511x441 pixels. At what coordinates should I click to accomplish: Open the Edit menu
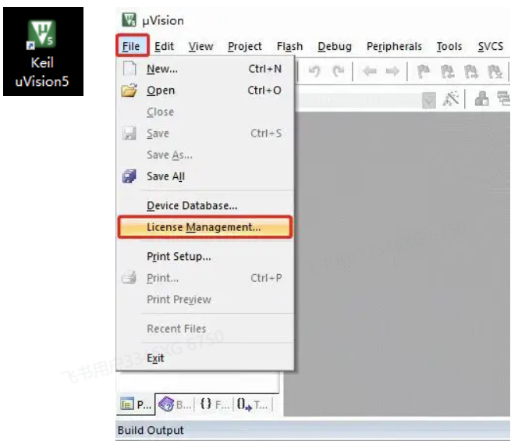tap(164, 46)
